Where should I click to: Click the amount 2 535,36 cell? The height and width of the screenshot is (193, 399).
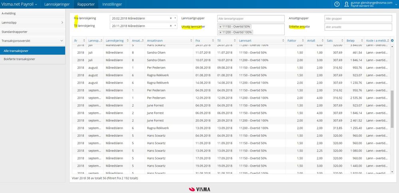355,98
